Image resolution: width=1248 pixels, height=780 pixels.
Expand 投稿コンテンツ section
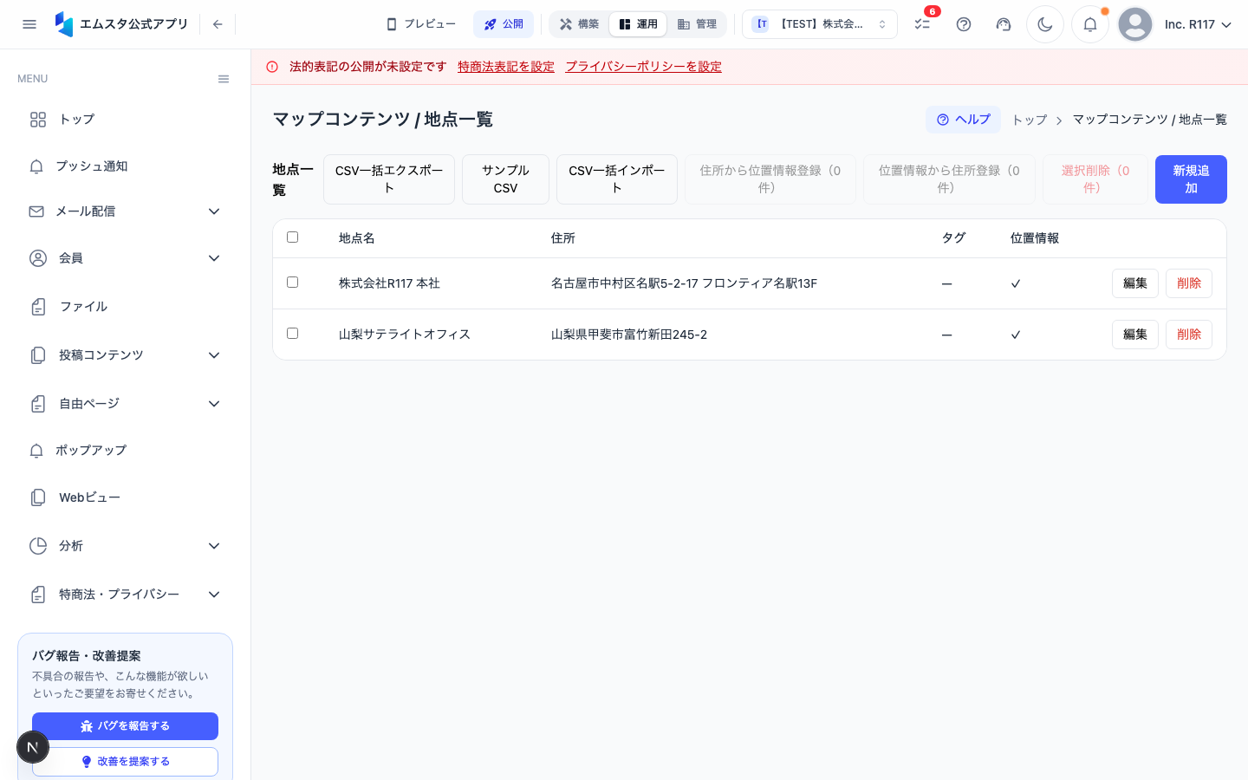click(125, 355)
